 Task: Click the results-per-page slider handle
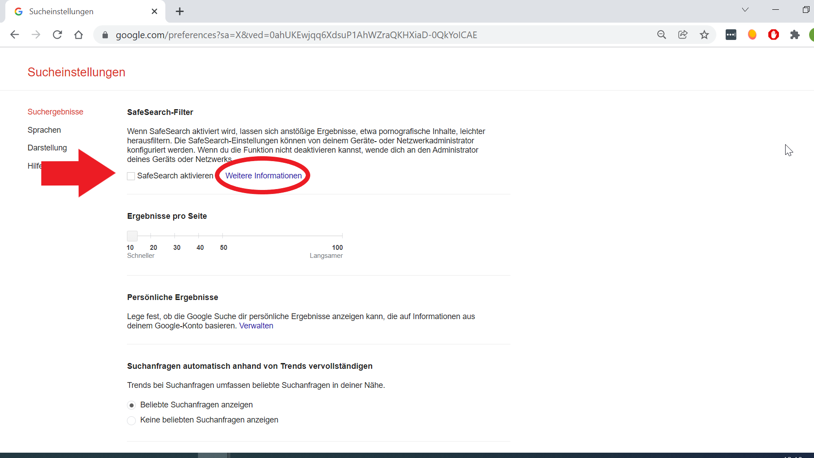tap(132, 236)
